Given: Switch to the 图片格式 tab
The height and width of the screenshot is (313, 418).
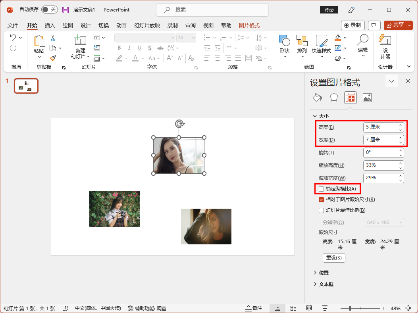Looking at the screenshot, I should [x=249, y=25].
